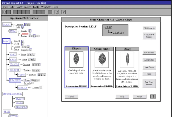
Task: Click the Edit Character button
Action: click(149, 28)
